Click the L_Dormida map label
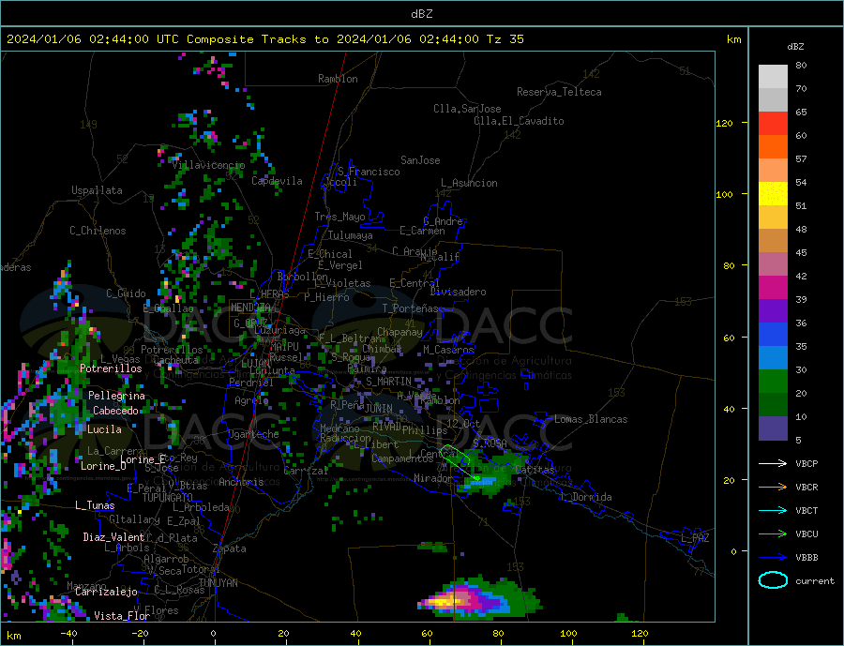This screenshot has width=844, height=646. 587,496
